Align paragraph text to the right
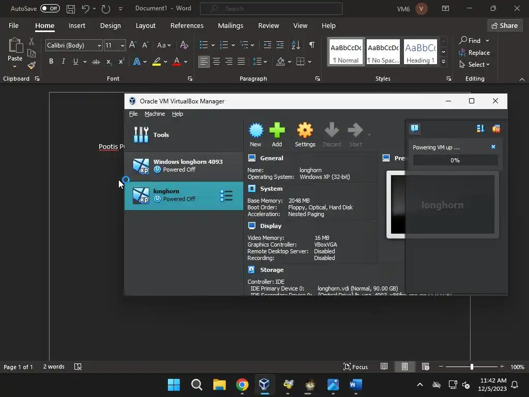This screenshot has height=397, width=529. tap(229, 62)
